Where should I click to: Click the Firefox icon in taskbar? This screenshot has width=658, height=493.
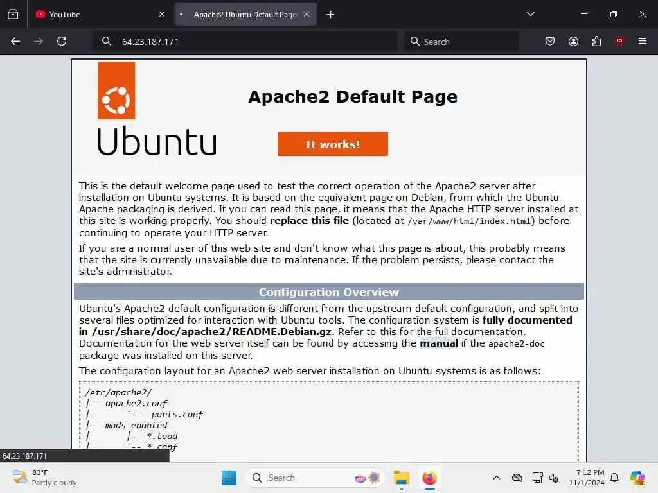[x=429, y=478]
